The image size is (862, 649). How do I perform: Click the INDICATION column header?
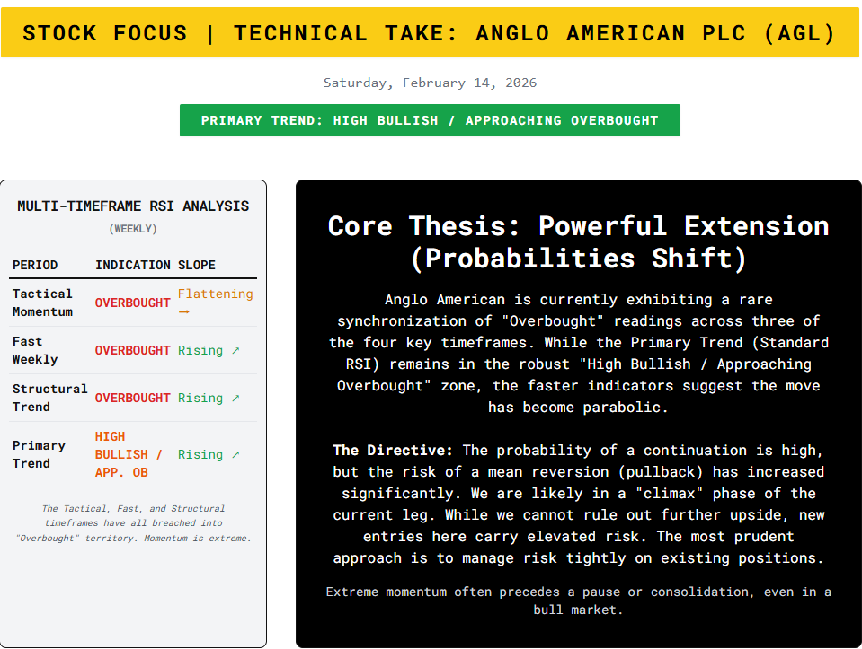(x=132, y=265)
